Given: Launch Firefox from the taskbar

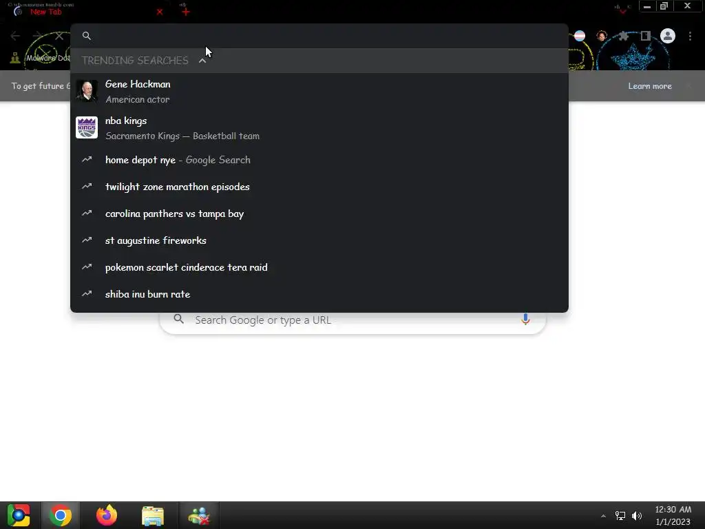Looking at the screenshot, I should [107, 515].
